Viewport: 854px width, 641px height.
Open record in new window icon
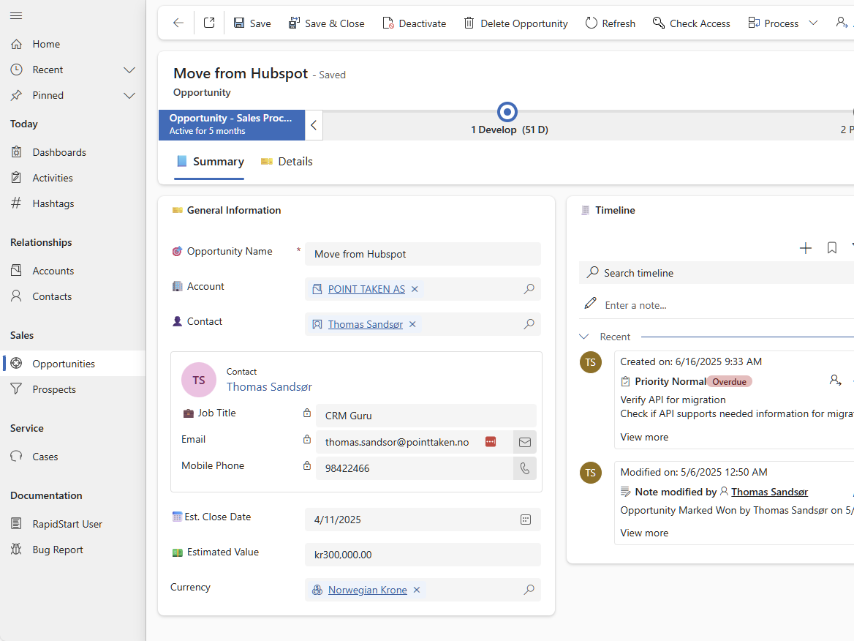(209, 23)
